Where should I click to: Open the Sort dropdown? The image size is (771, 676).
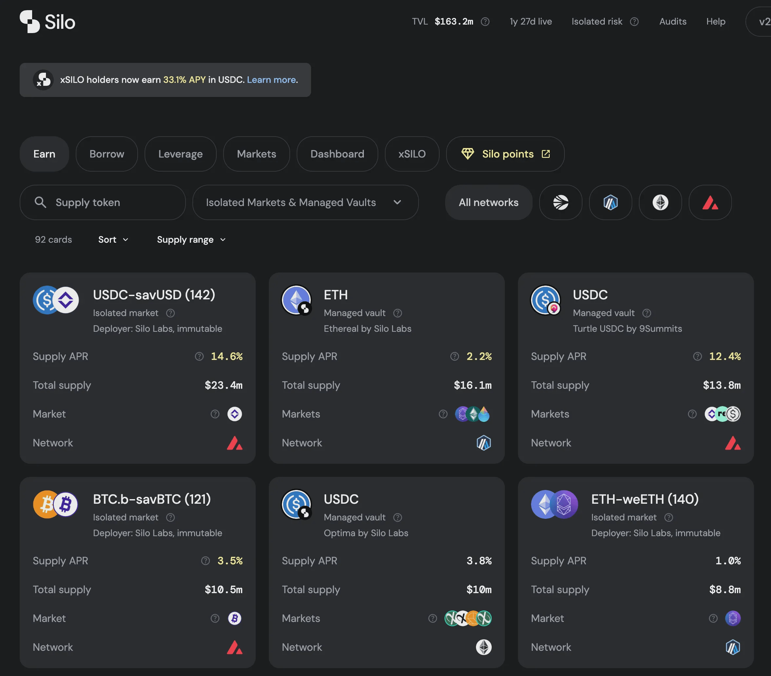113,240
